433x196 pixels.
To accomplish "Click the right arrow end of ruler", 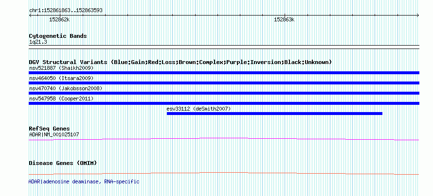I will tap(417, 16).
